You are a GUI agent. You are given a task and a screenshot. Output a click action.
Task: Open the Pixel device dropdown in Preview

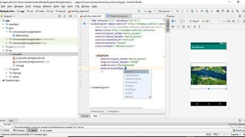pos(194,21)
